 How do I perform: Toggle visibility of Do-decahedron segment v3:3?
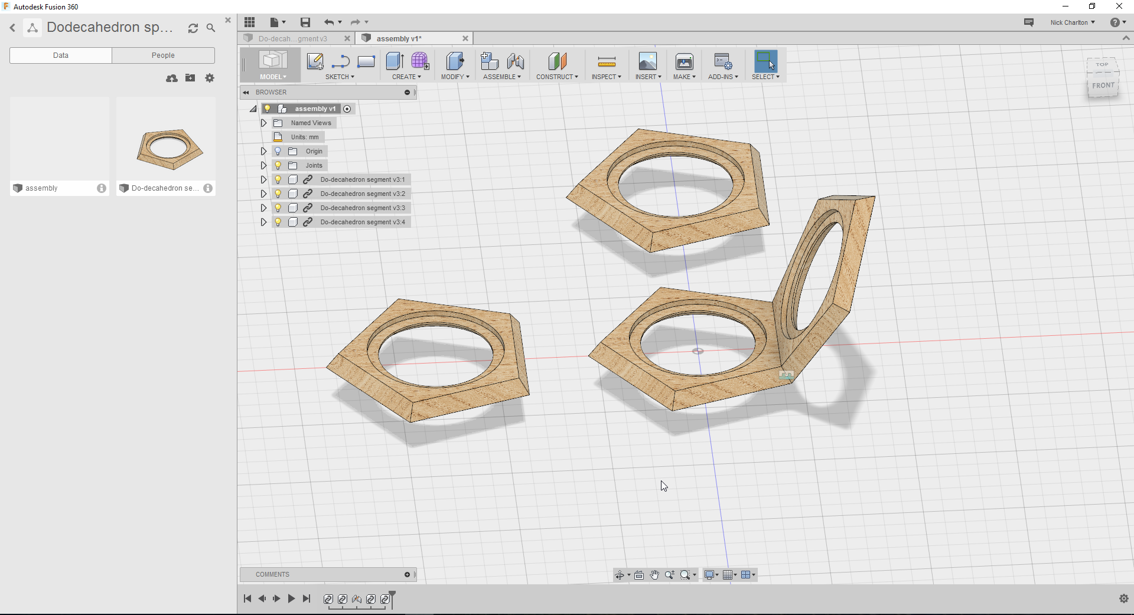click(278, 208)
